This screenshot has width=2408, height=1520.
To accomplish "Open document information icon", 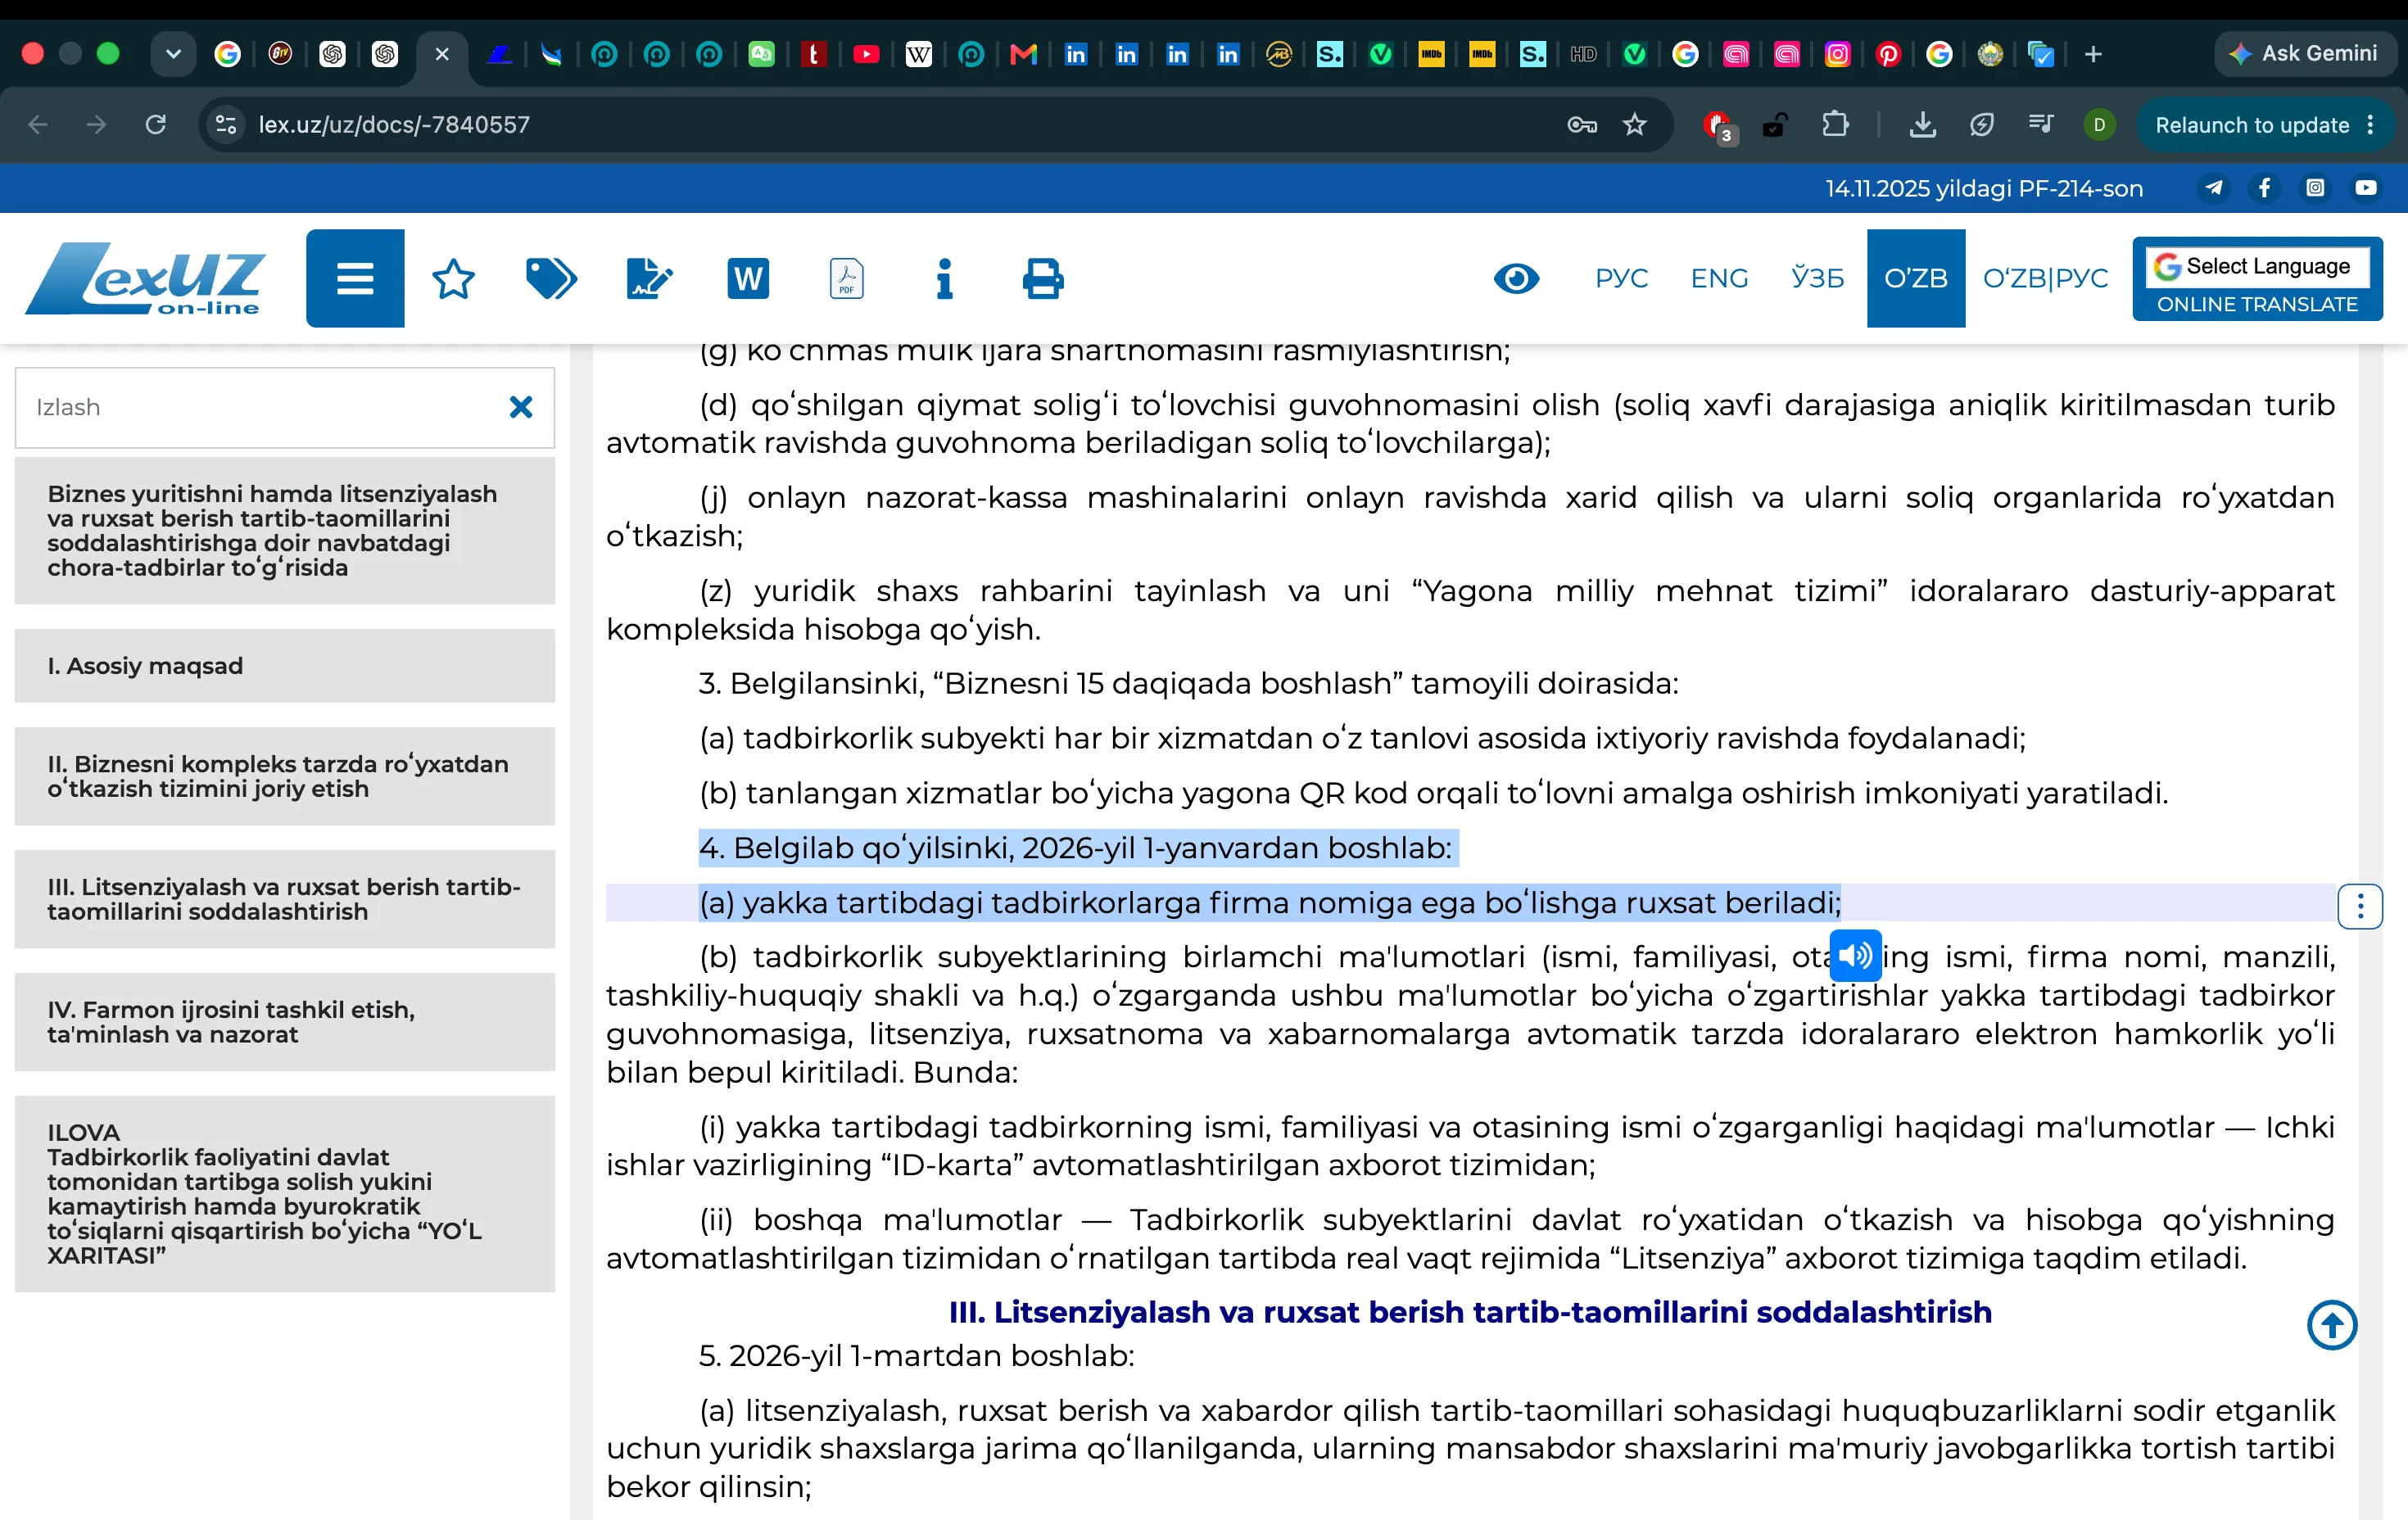I will pos(944,279).
